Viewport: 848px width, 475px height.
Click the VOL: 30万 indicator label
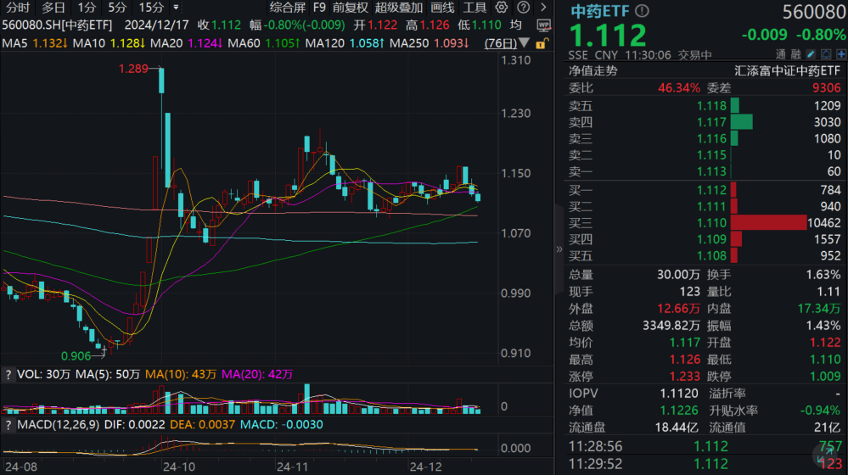[43, 375]
